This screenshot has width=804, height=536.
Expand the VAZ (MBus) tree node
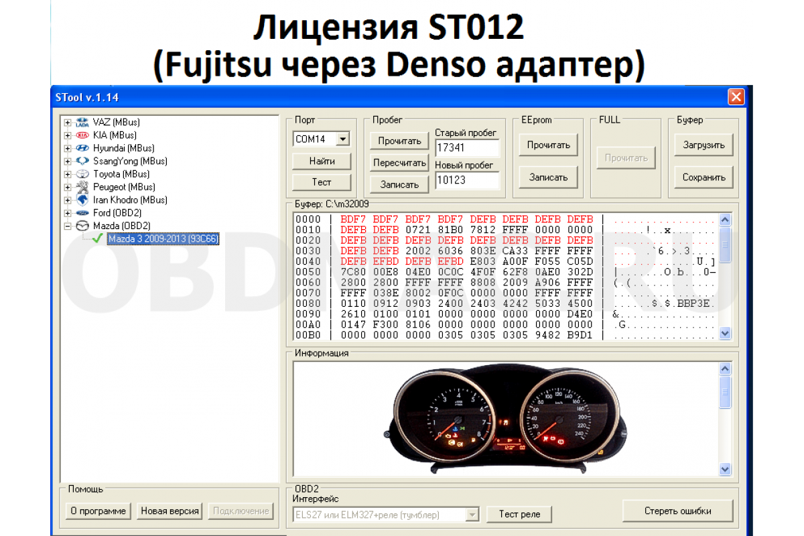pyautogui.click(x=68, y=123)
